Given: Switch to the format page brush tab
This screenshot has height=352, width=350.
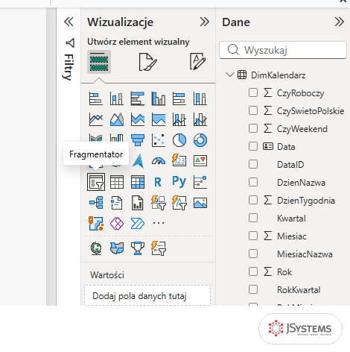Looking at the screenshot, I should [x=147, y=62].
